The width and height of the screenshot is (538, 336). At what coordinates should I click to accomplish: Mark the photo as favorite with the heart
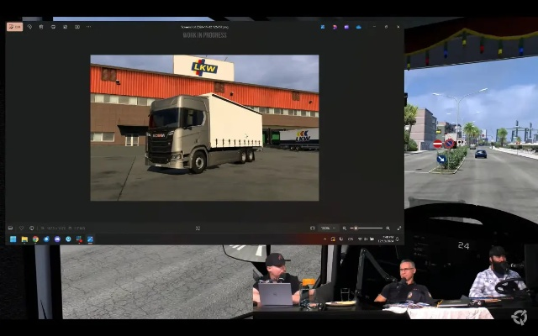[21, 228]
